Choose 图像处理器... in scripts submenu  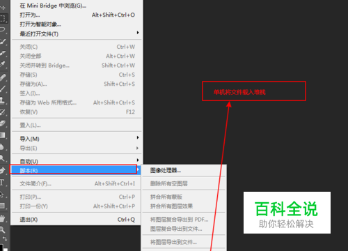point(184,170)
